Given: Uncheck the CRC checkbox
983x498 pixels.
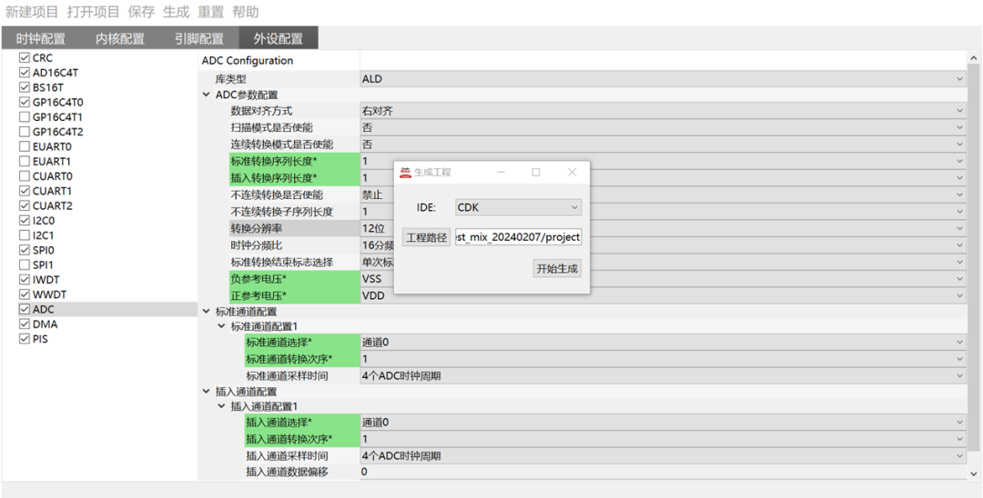Looking at the screenshot, I should click(25, 57).
